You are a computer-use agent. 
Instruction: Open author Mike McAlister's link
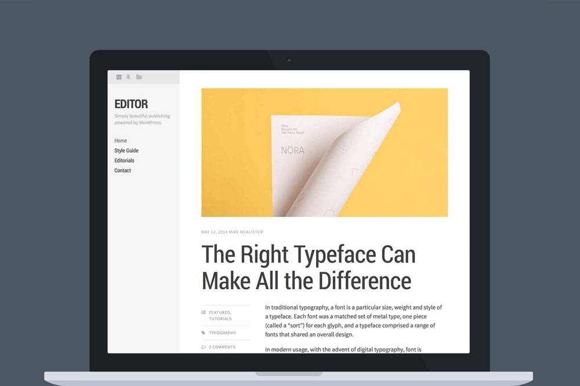[x=246, y=232]
